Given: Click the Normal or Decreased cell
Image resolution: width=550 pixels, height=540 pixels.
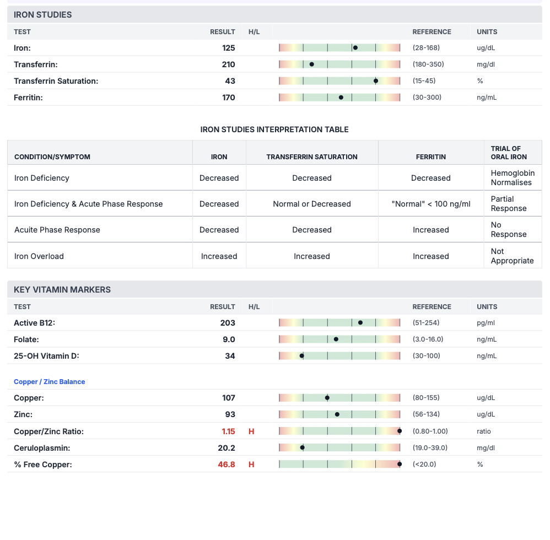Looking at the screenshot, I should coord(312,204).
